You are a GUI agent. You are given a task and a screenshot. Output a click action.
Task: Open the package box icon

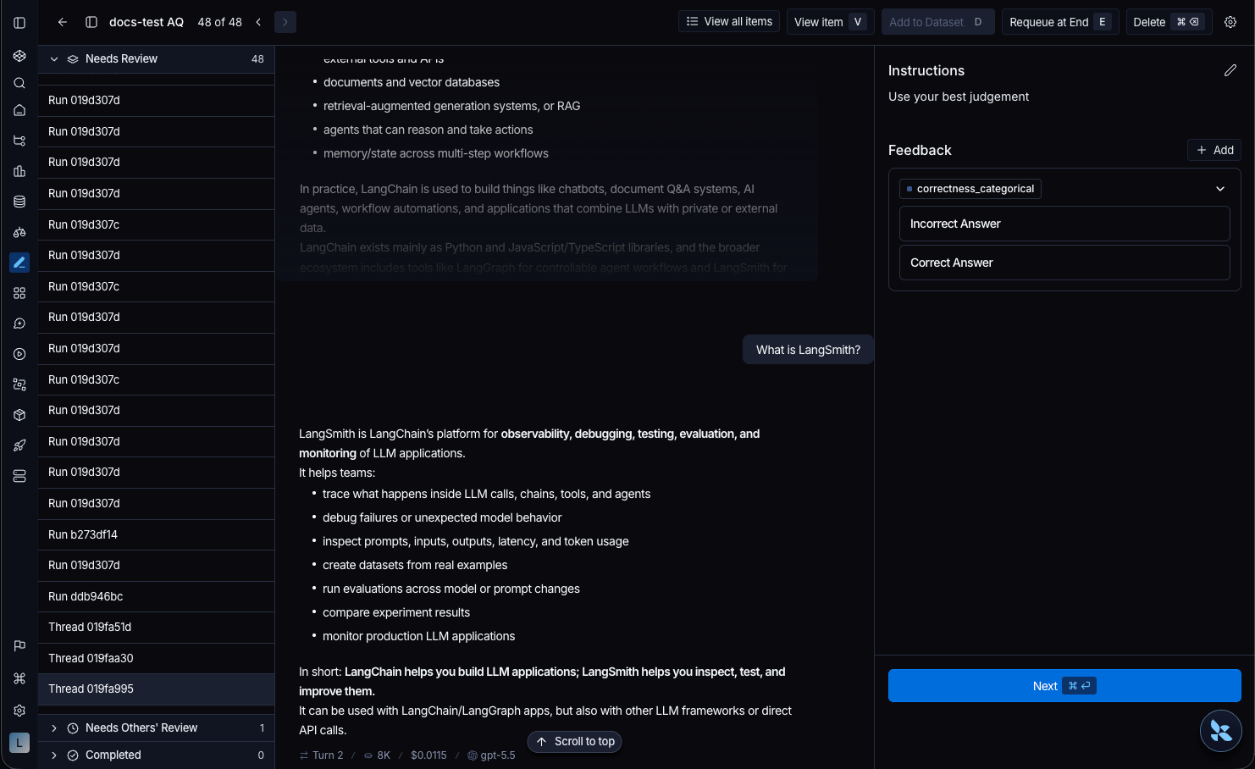pyautogui.click(x=19, y=415)
